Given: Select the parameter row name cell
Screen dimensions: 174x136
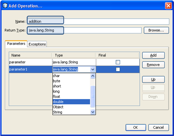Looking at the screenshot, I should [x=31, y=62].
